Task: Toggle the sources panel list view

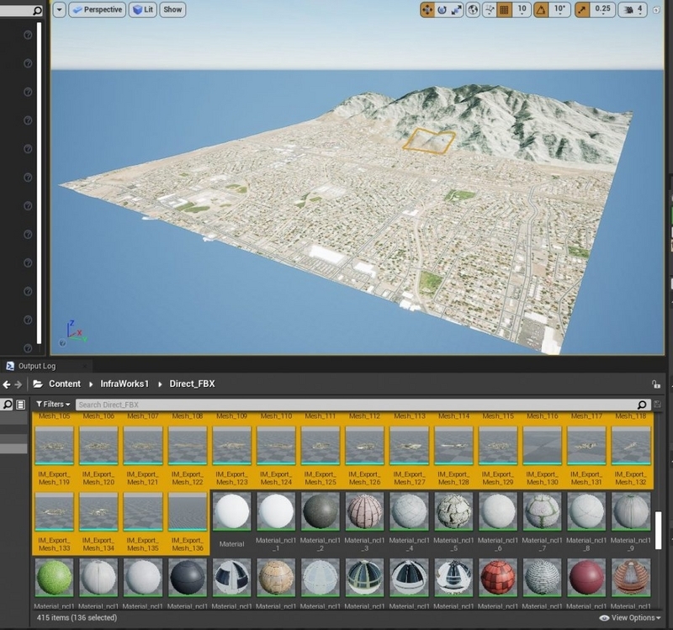Action: coord(20,405)
